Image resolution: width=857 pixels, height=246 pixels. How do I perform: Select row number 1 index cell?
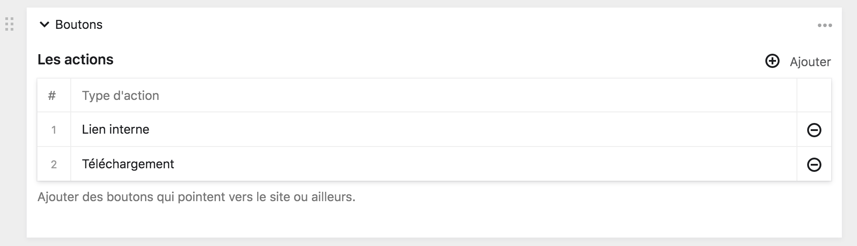54,130
